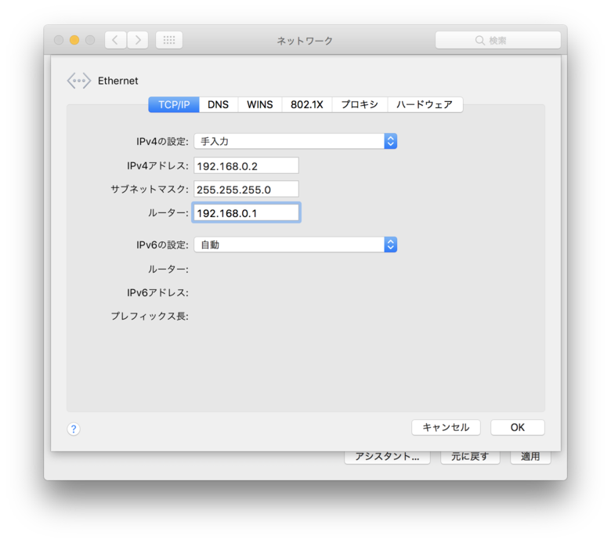Click the ルーター field 192.168.0.1
Screen dimensions: 611x543
click(246, 213)
